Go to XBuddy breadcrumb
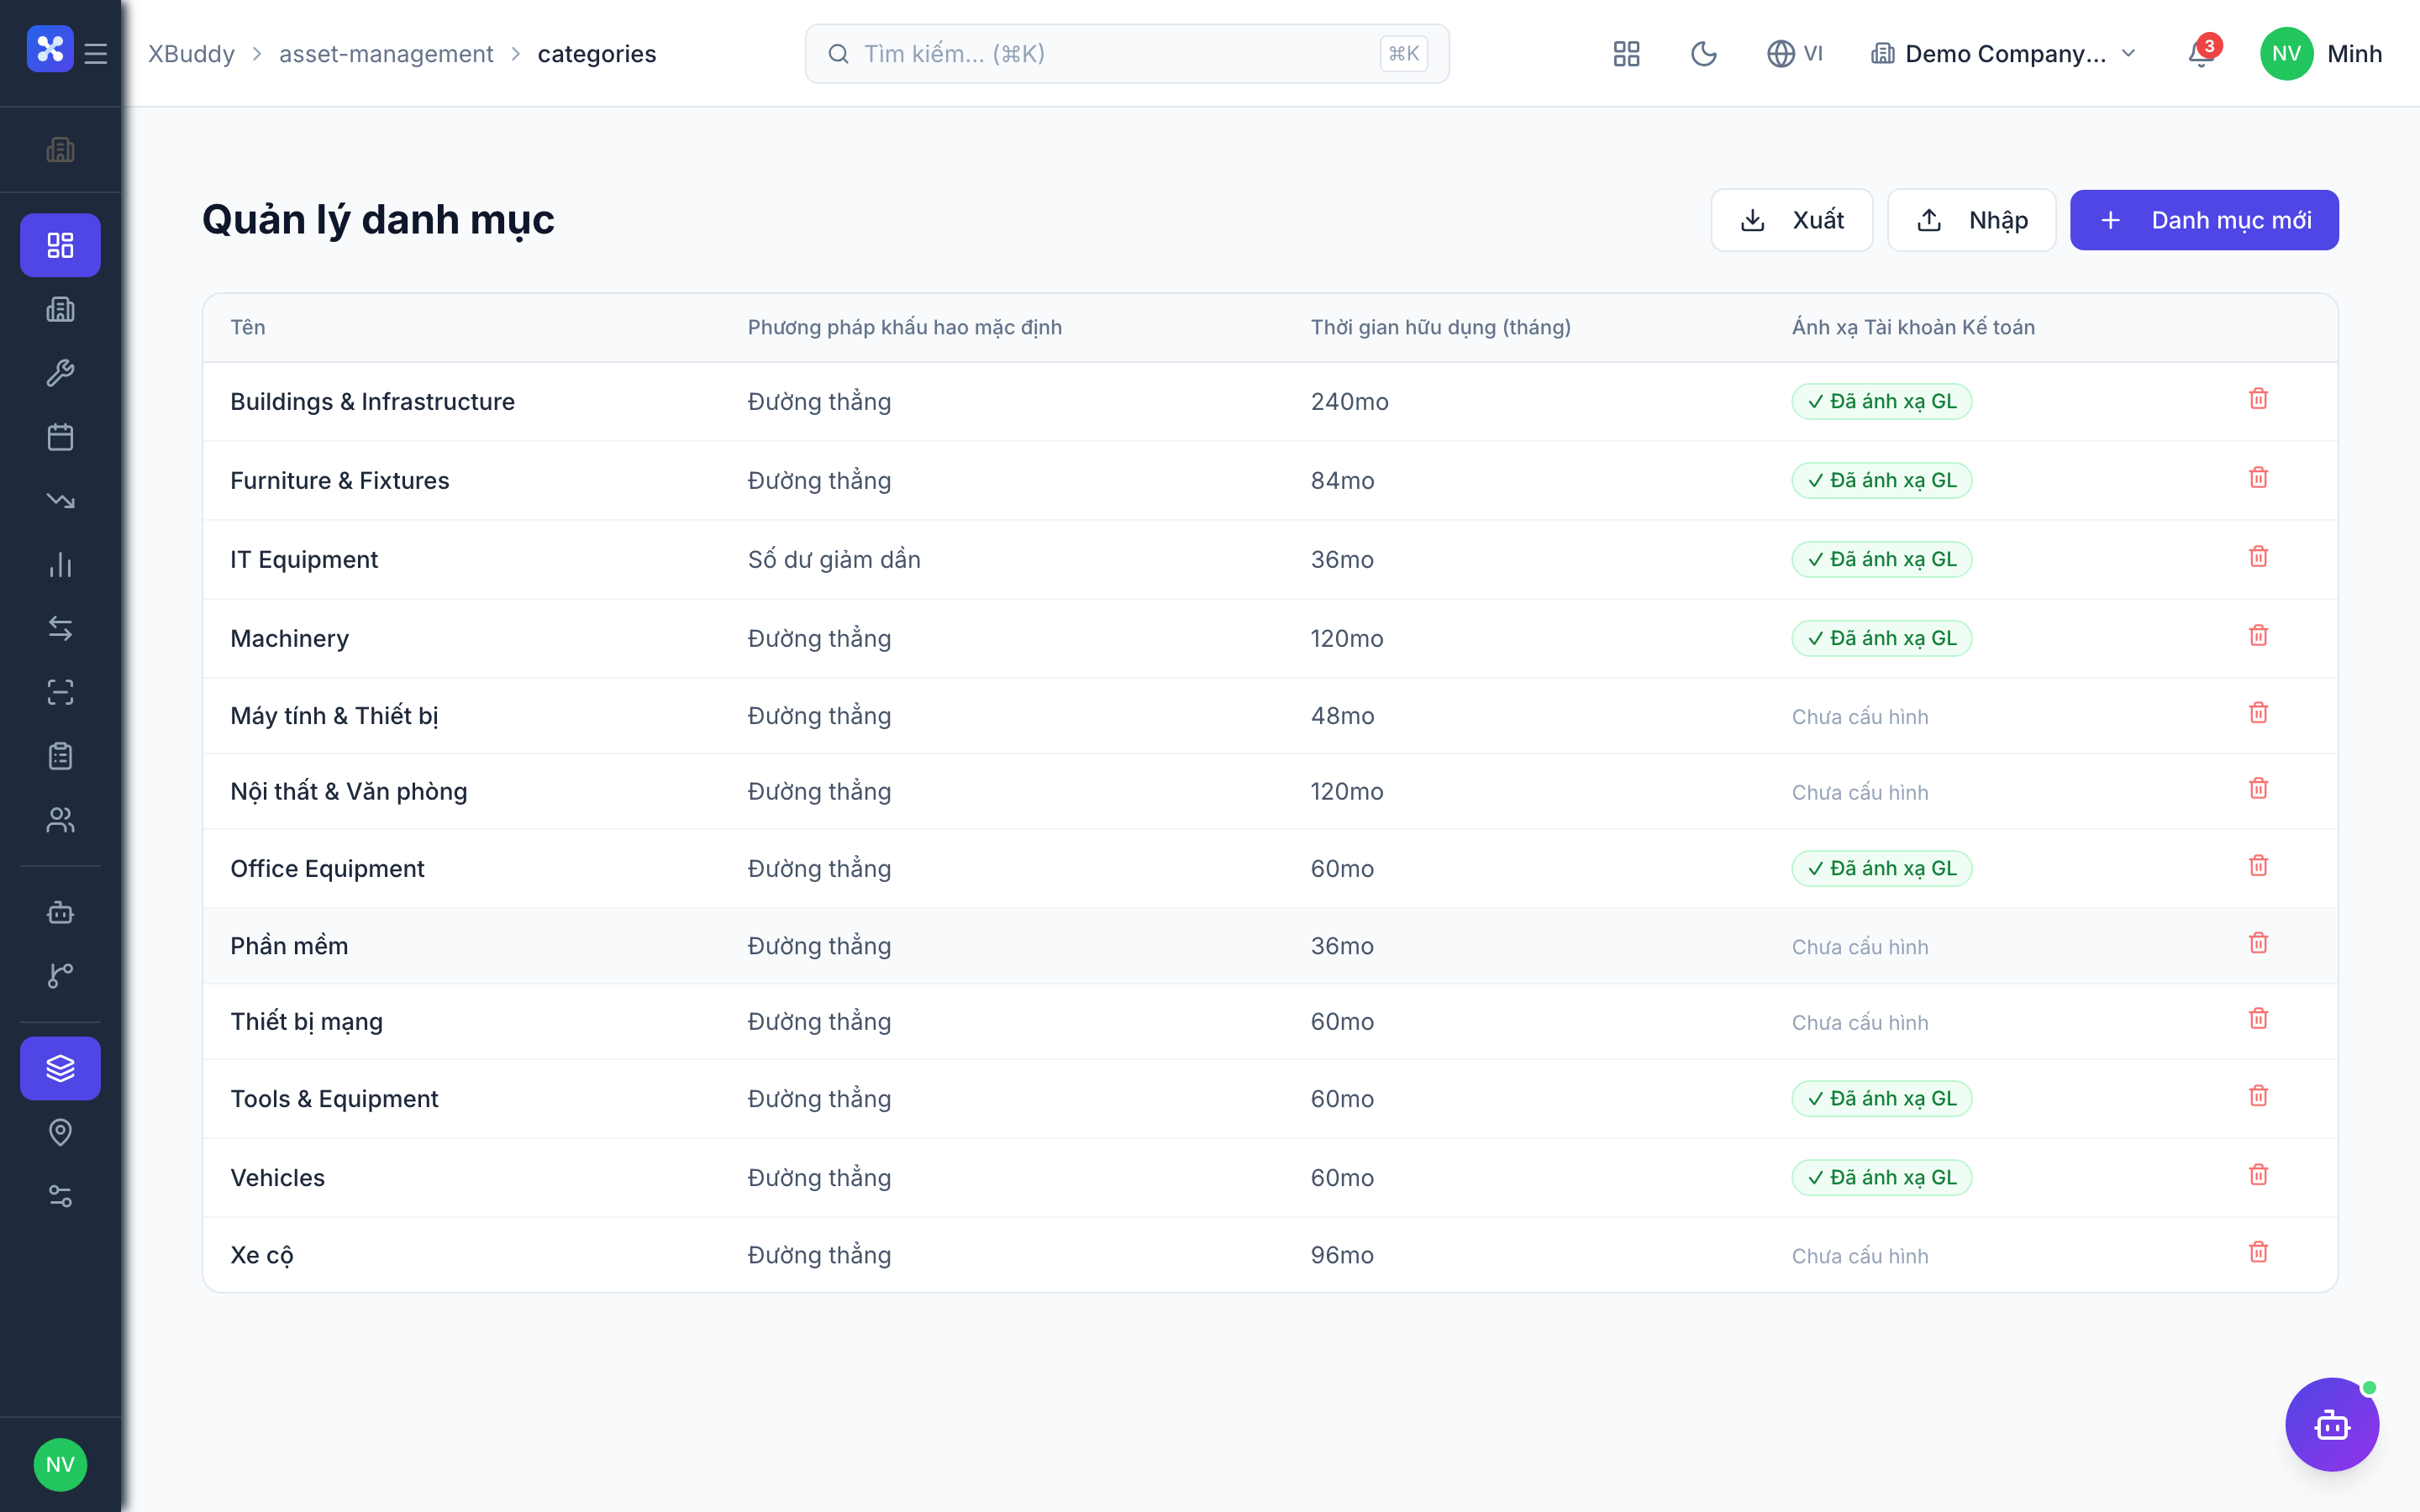The image size is (2420, 1512). pos(192,54)
